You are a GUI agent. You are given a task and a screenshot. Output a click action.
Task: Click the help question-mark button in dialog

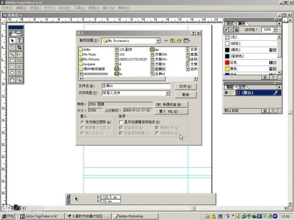click(193, 33)
